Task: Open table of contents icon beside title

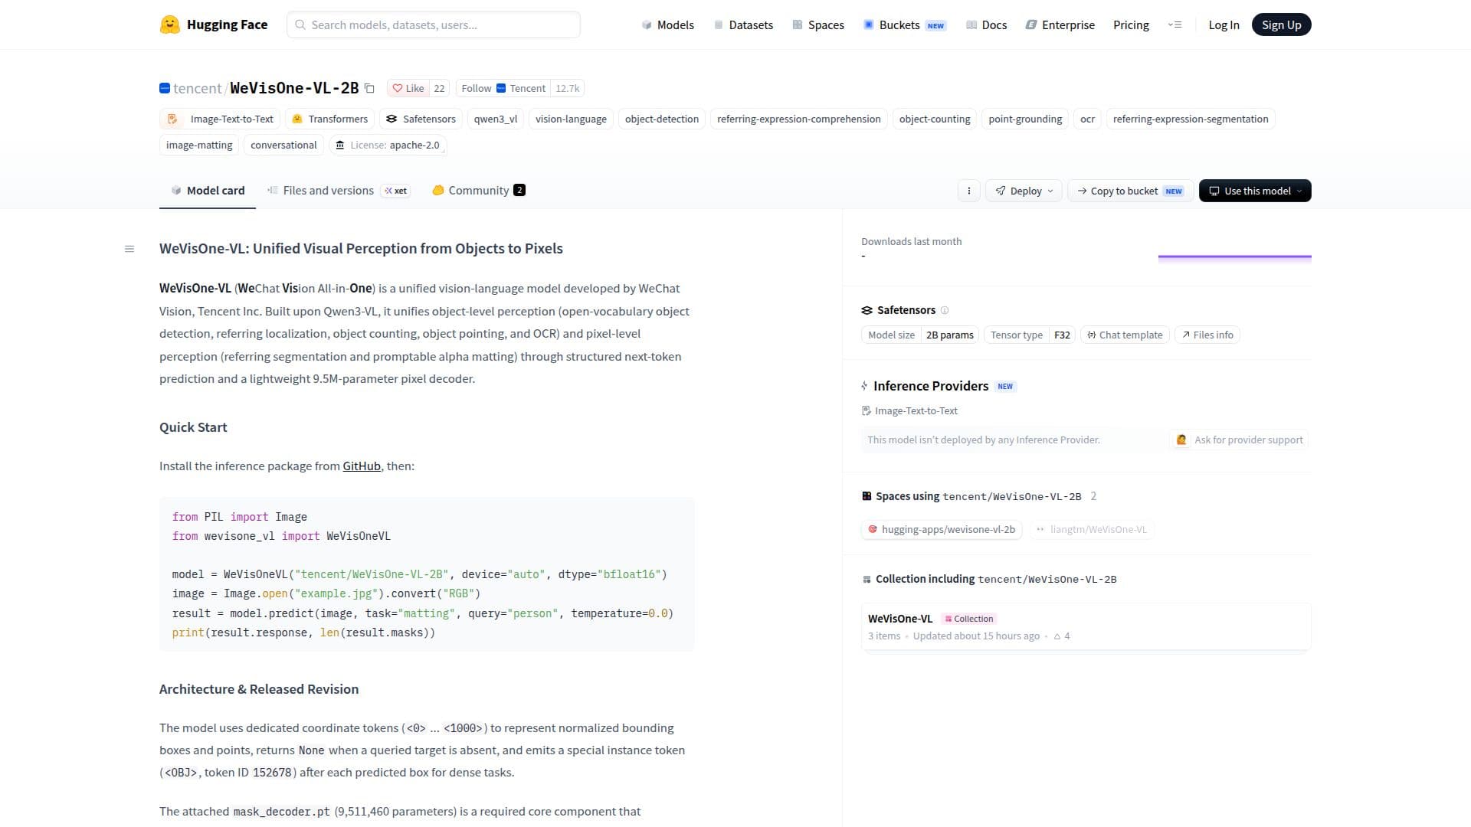Action: click(x=129, y=249)
